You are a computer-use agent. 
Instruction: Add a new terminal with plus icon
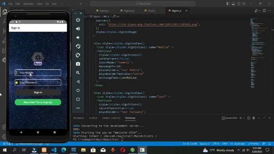click(x=241, y=118)
